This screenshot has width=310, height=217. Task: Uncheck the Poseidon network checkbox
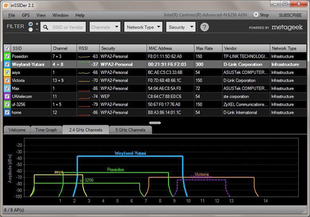coord(7,56)
